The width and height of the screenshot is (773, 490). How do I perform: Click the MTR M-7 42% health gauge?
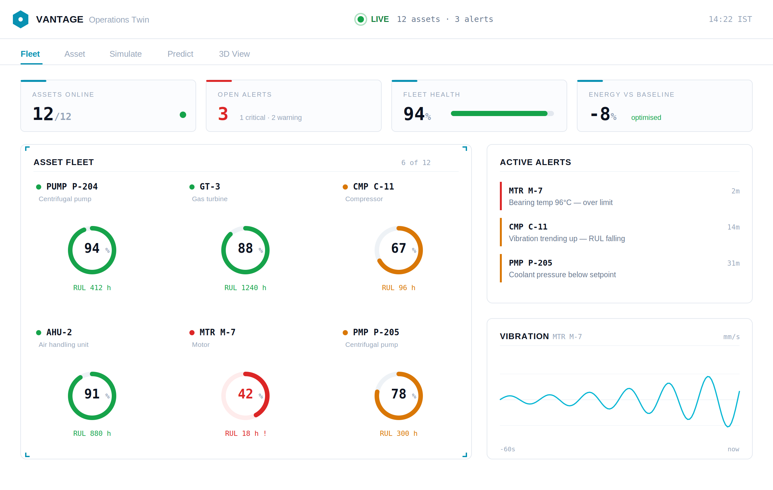245,396
